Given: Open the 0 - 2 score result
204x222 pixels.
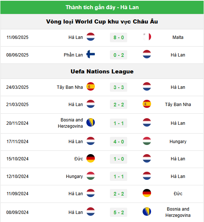Looking at the screenshot, I should click(119, 55).
